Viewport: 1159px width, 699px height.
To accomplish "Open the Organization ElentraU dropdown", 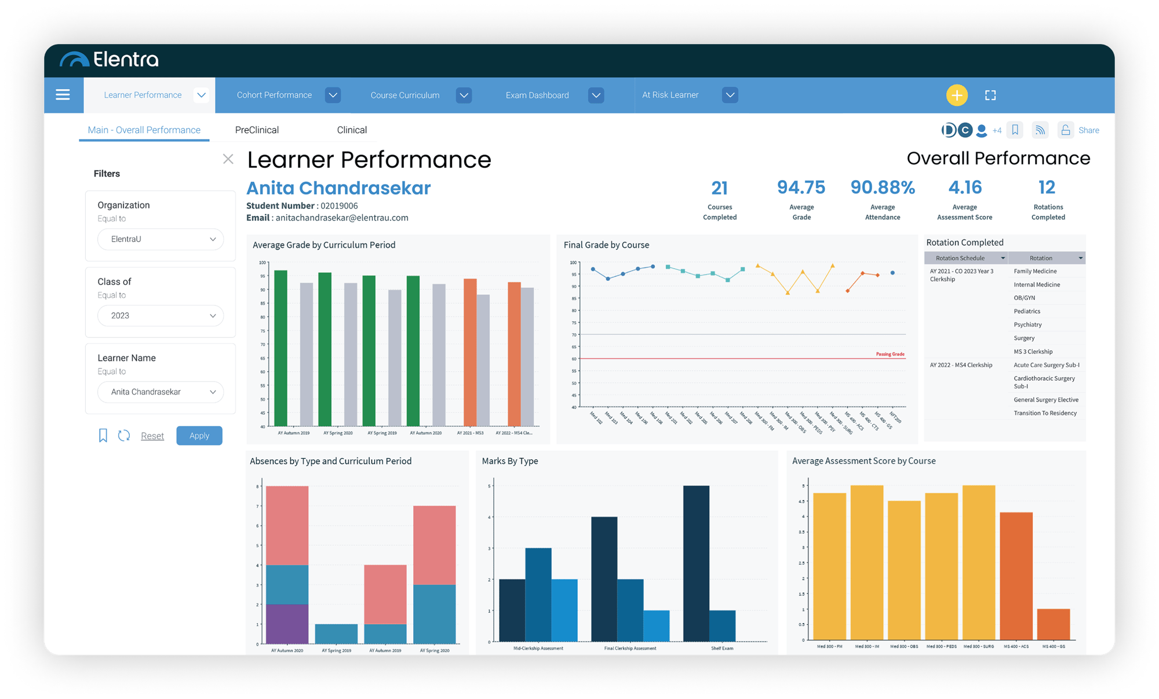I will [x=161, y=239].
